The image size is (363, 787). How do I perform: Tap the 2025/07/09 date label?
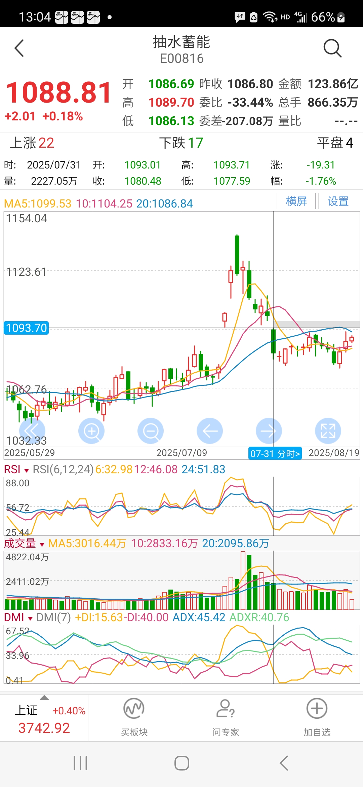[182, 453]
